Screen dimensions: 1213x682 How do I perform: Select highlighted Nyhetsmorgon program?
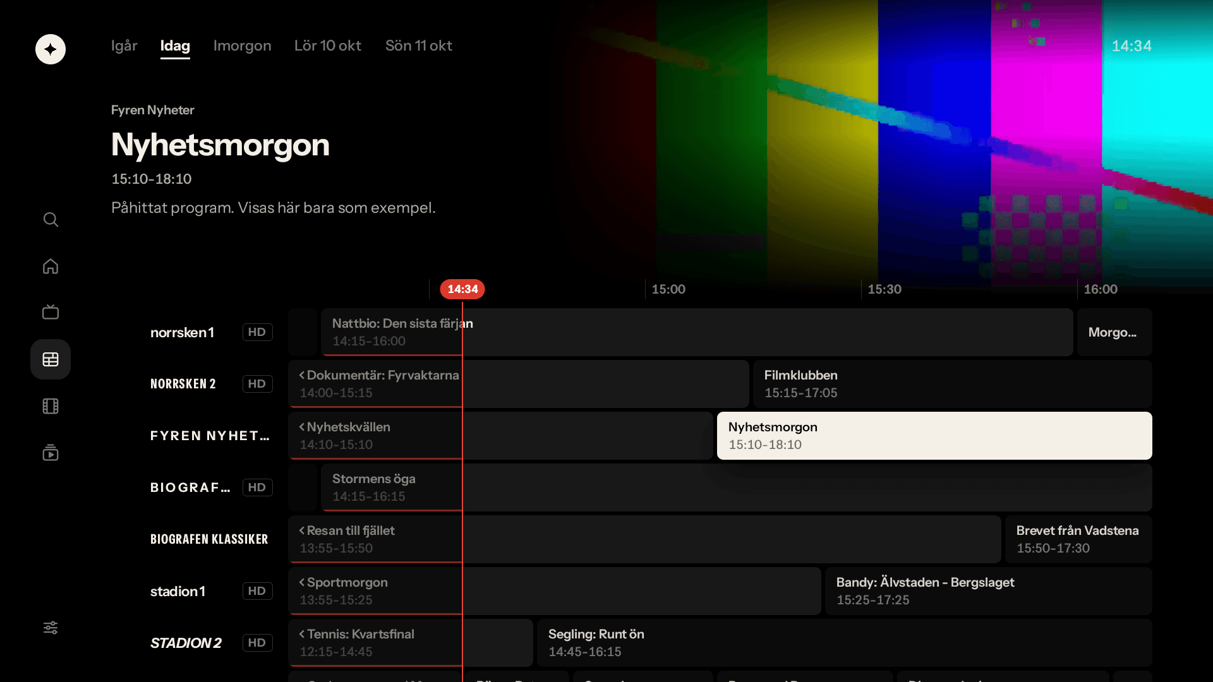point(934,436)
